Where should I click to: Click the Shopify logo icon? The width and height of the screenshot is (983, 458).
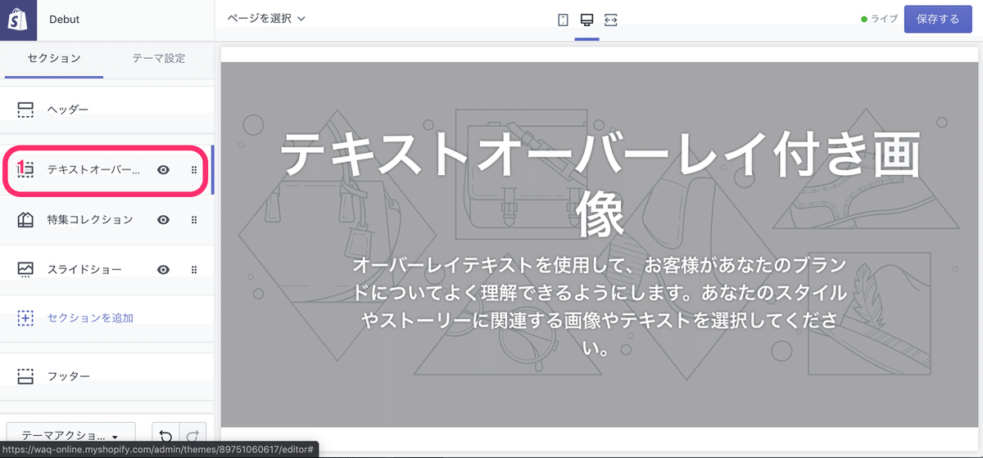pyautogui.click(x=18, y=20)
